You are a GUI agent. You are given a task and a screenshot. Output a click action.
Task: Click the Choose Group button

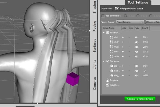pos(153,22)
